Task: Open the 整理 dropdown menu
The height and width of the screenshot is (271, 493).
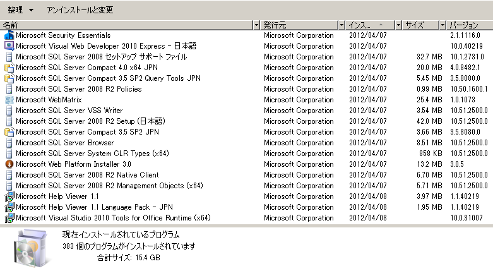Action: click(x=20, y=11)
